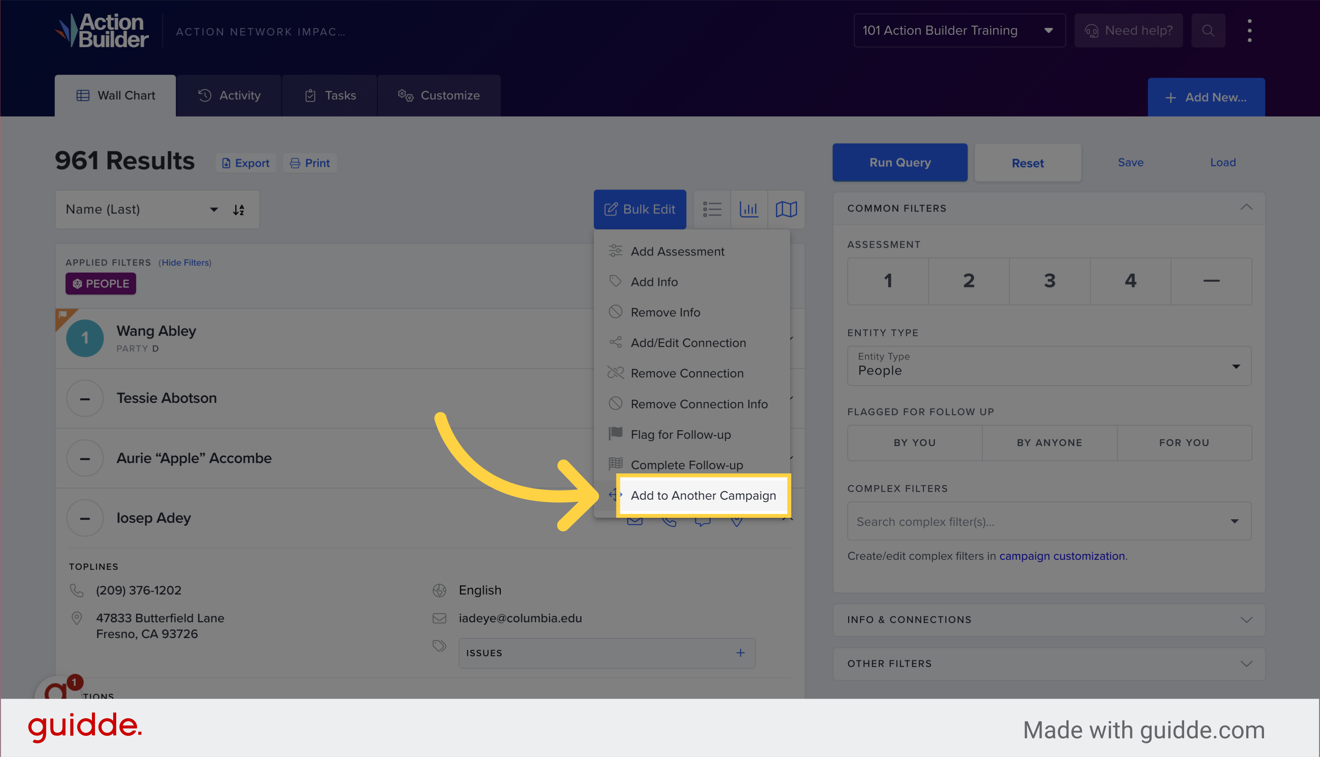Click the Run Query button
Viewport: 1320px width, 757px height.
tap(900, 162)
